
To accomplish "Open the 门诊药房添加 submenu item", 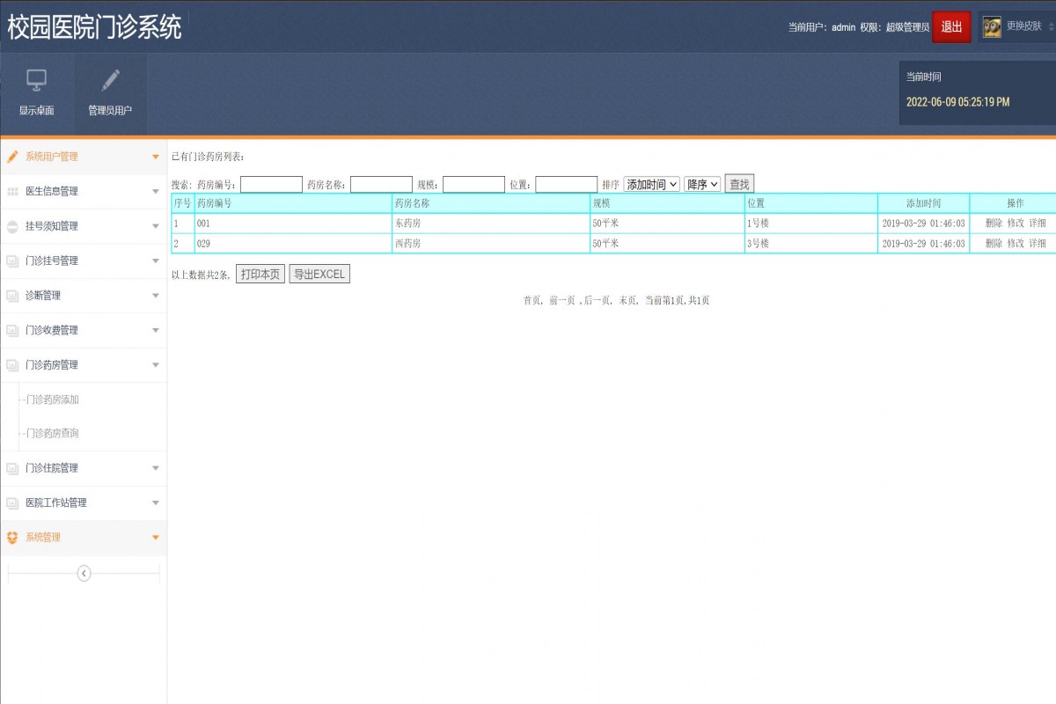I will pyautogui.click(x=53, y=400).
